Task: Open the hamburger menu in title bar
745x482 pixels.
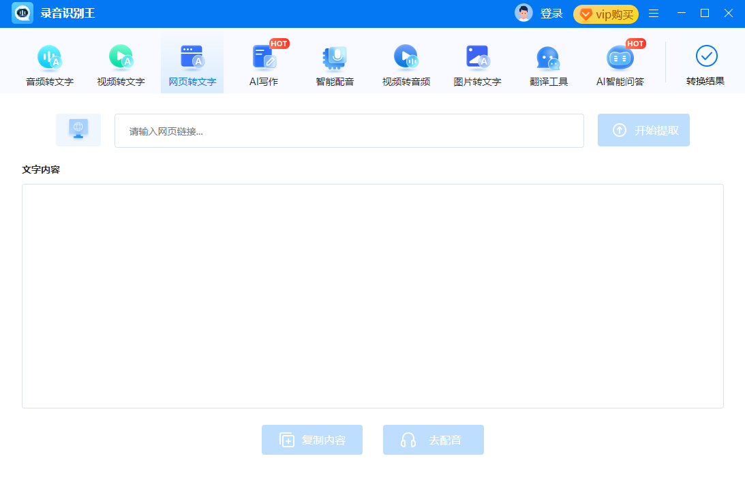Action: [654, 14]
